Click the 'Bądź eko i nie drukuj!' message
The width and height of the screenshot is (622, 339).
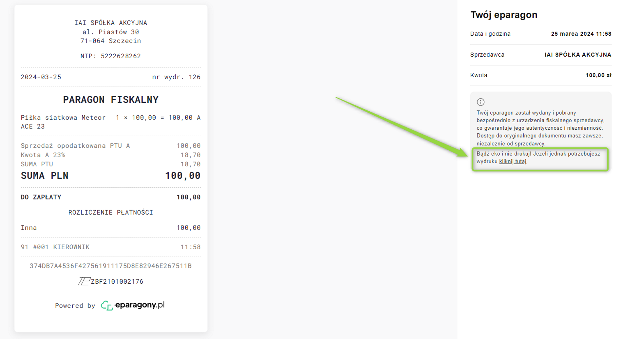pyautogui.click(x=504, y=154)
